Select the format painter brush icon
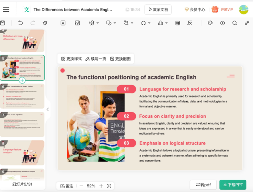 pos(45,23)
